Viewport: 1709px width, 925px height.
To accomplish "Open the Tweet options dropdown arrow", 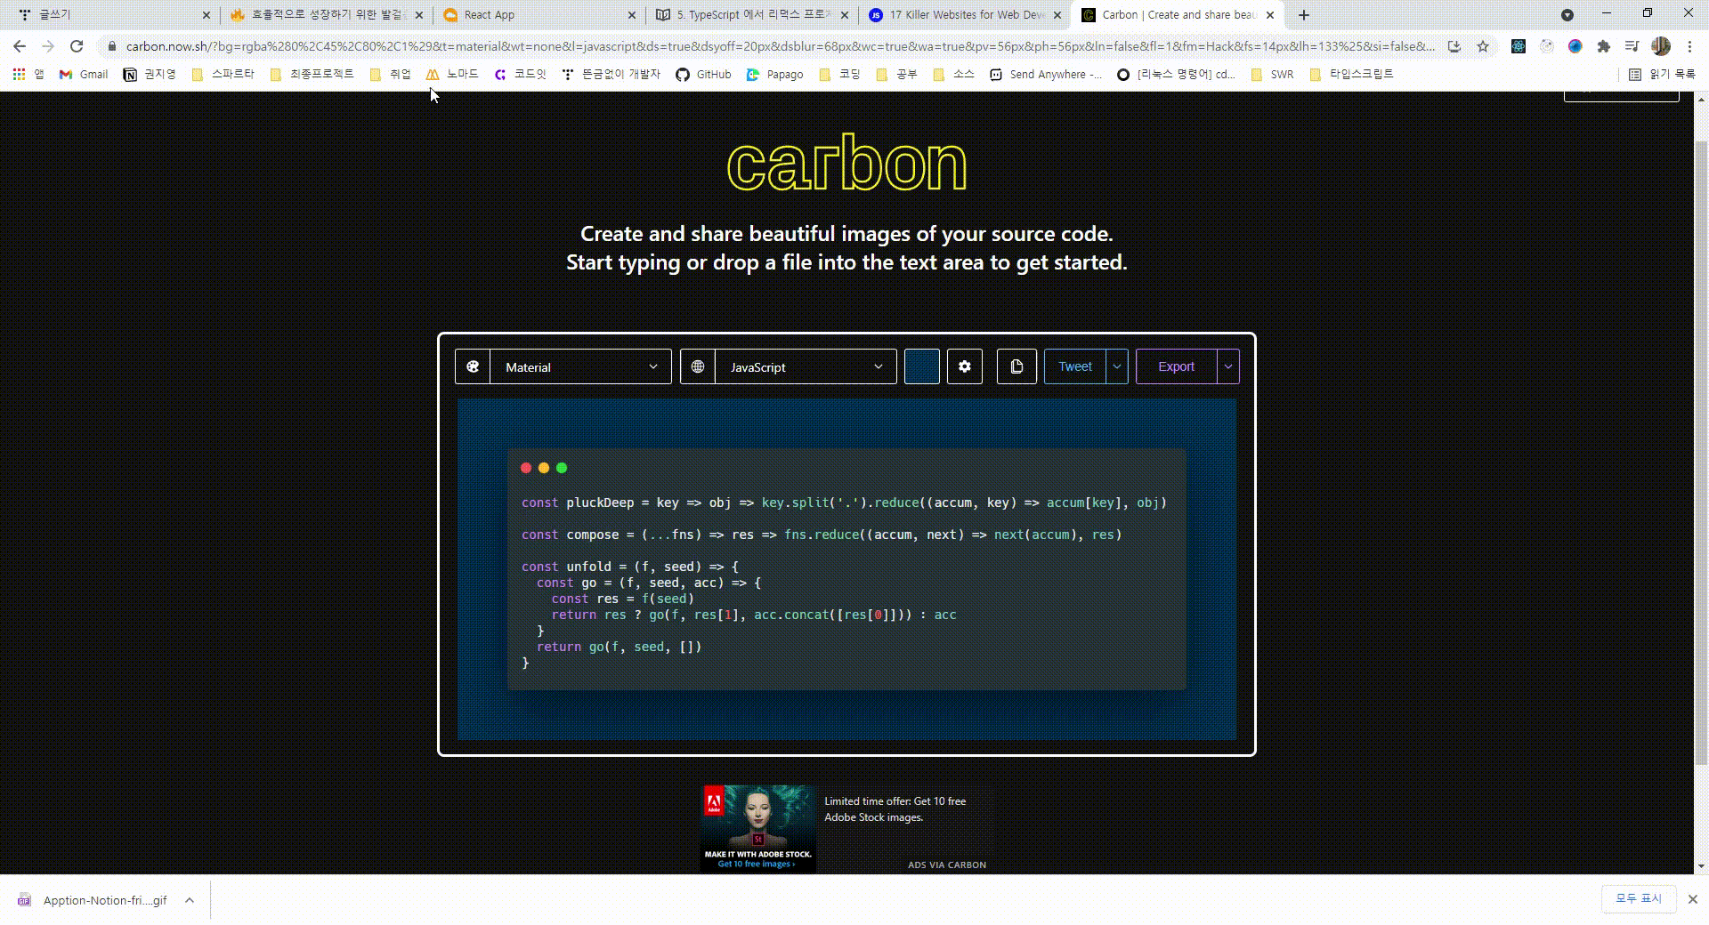I will coord(1117,366).
